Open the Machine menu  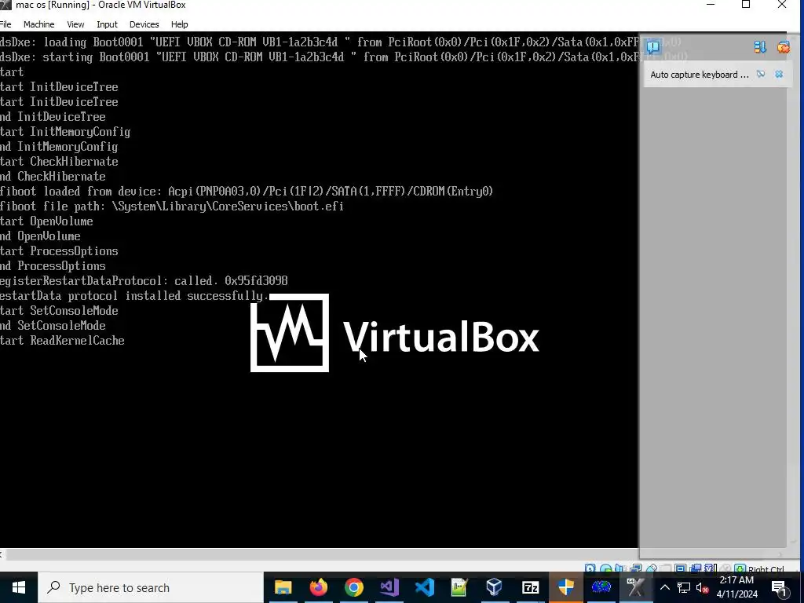pos(39,24)
